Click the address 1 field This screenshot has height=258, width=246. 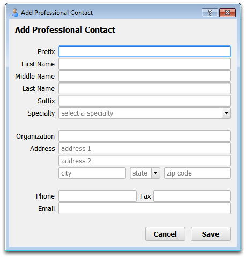point(145,148)
